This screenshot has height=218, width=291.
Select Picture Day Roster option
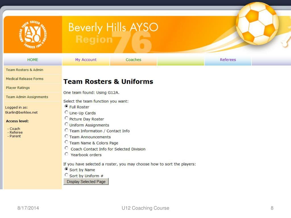tap(66, 118)
